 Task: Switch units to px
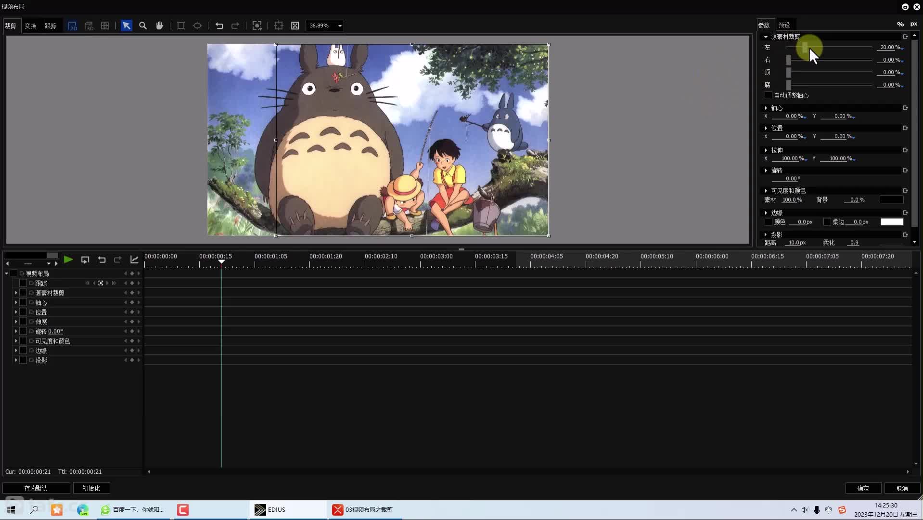(914, 24)
